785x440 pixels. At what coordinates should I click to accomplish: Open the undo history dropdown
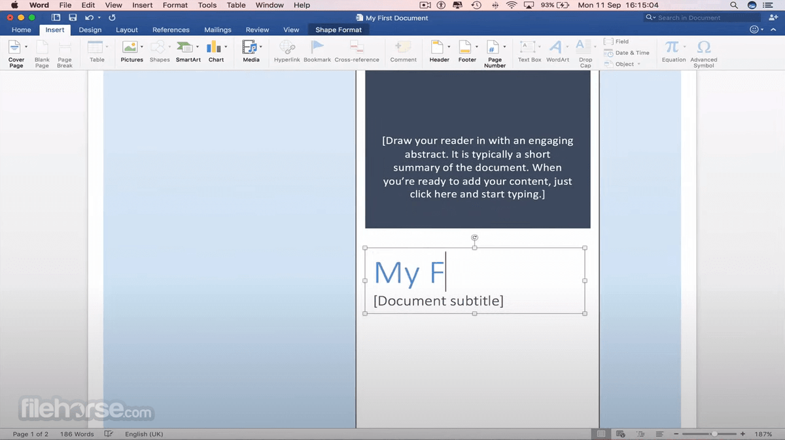click(99, 18)
